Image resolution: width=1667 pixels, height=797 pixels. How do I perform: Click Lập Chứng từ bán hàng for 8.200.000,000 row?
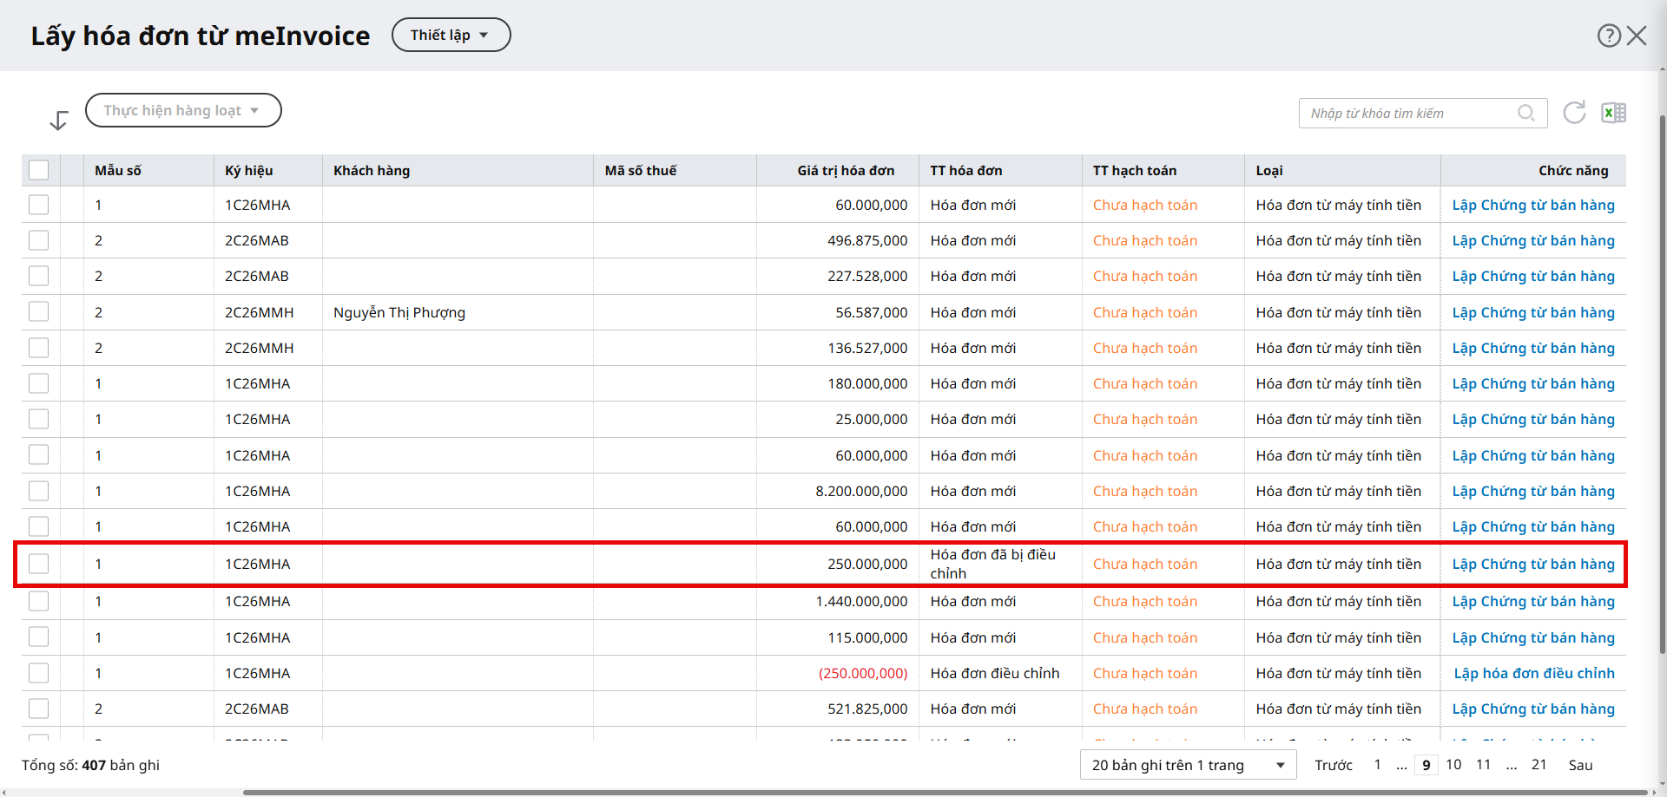tap(1533, 491)
